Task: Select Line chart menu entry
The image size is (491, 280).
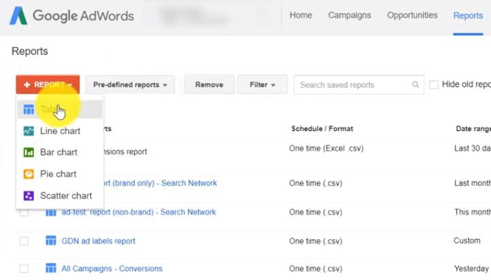Action: [60, 131]
